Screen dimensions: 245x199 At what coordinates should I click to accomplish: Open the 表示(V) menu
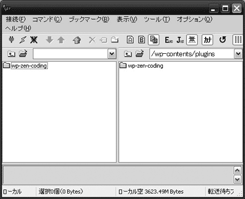[127, 19]
